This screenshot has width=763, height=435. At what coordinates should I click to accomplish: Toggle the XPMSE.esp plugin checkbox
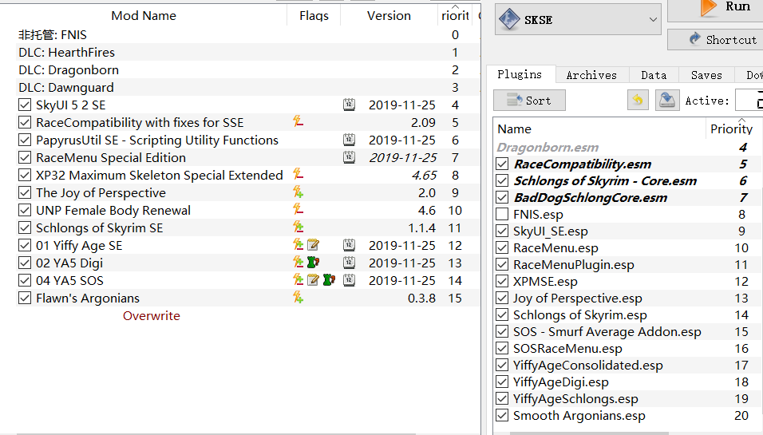tap(502, 281)
